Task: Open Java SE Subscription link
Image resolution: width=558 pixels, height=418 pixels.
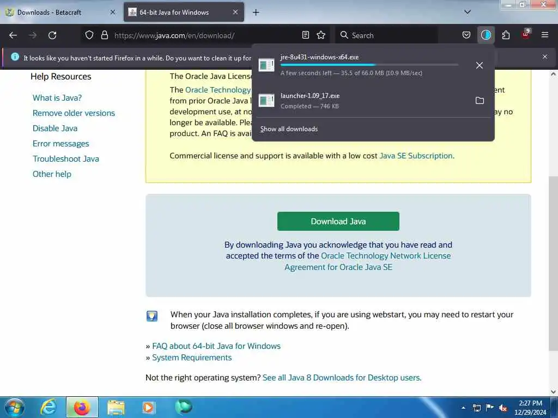Action: coord(416,156)
